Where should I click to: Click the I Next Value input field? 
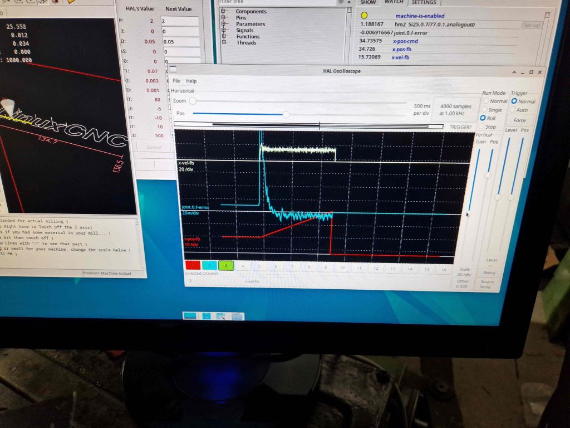click(180, 31)
